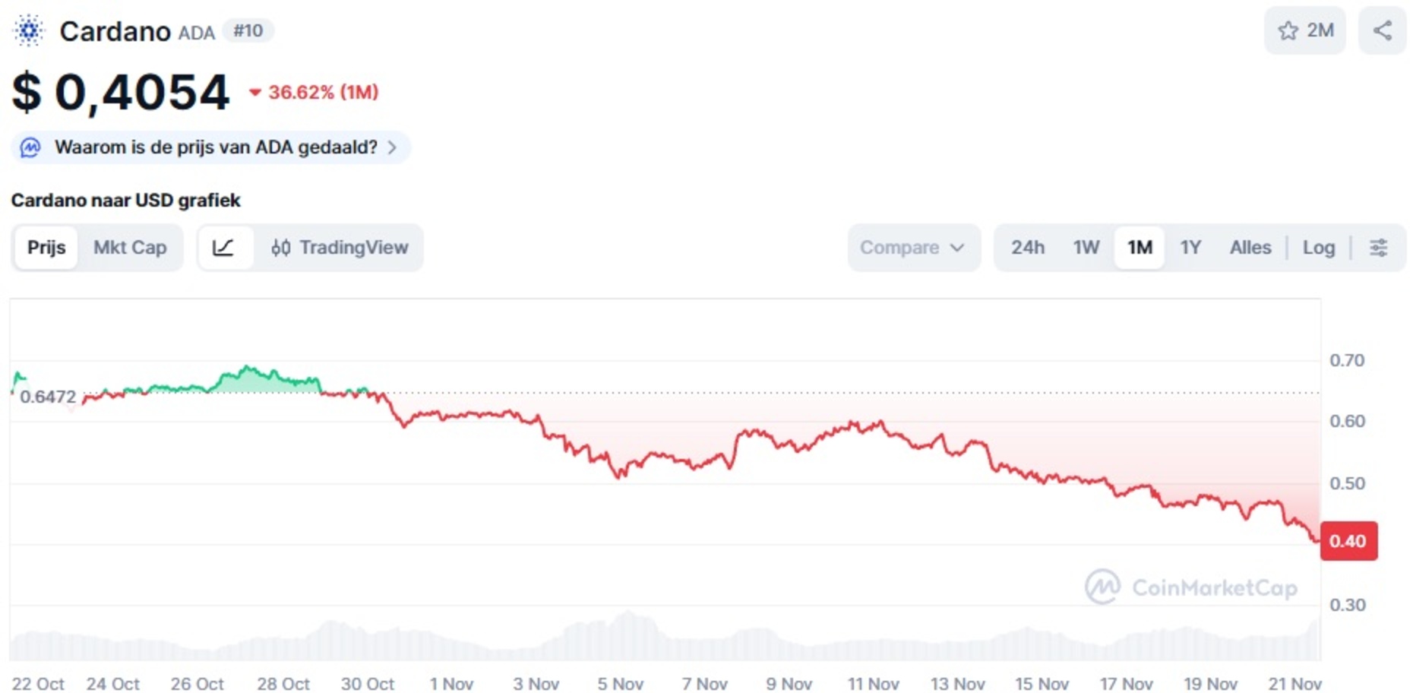Select the 1W timeframe
1413x693 pixels.
(x=1086, y=248)
